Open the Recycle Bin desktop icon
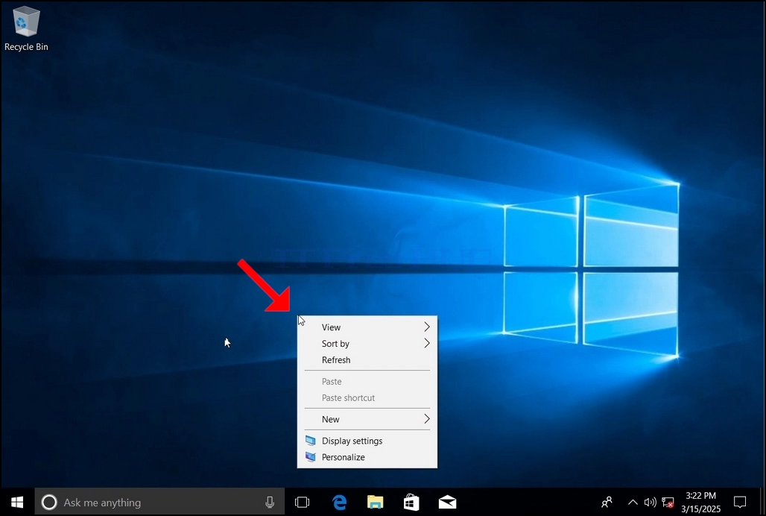This screenshot has height=516, width=766. point(26,29)
